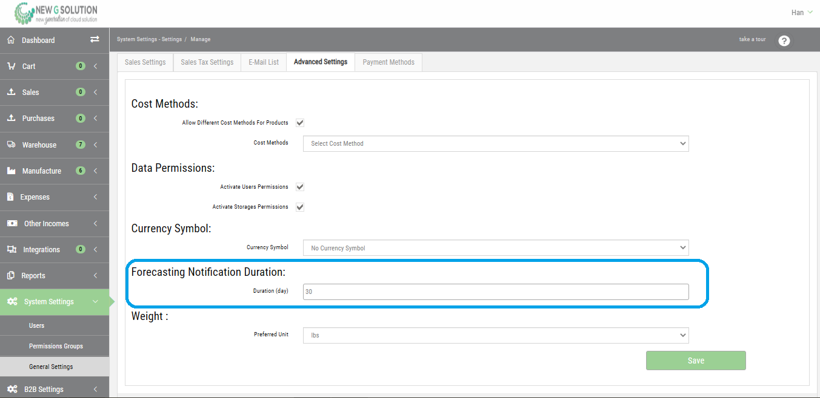Expand the Sales menu chevron
Viewport: 820px width, 398px height.
pyautogui.click(x=95, y=92)
